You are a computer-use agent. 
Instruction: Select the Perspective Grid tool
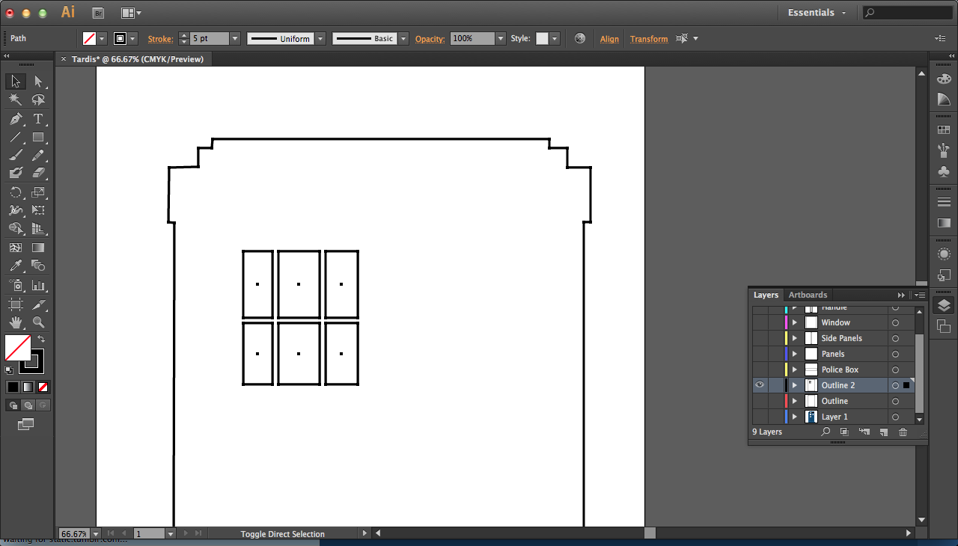coord(38,228)
